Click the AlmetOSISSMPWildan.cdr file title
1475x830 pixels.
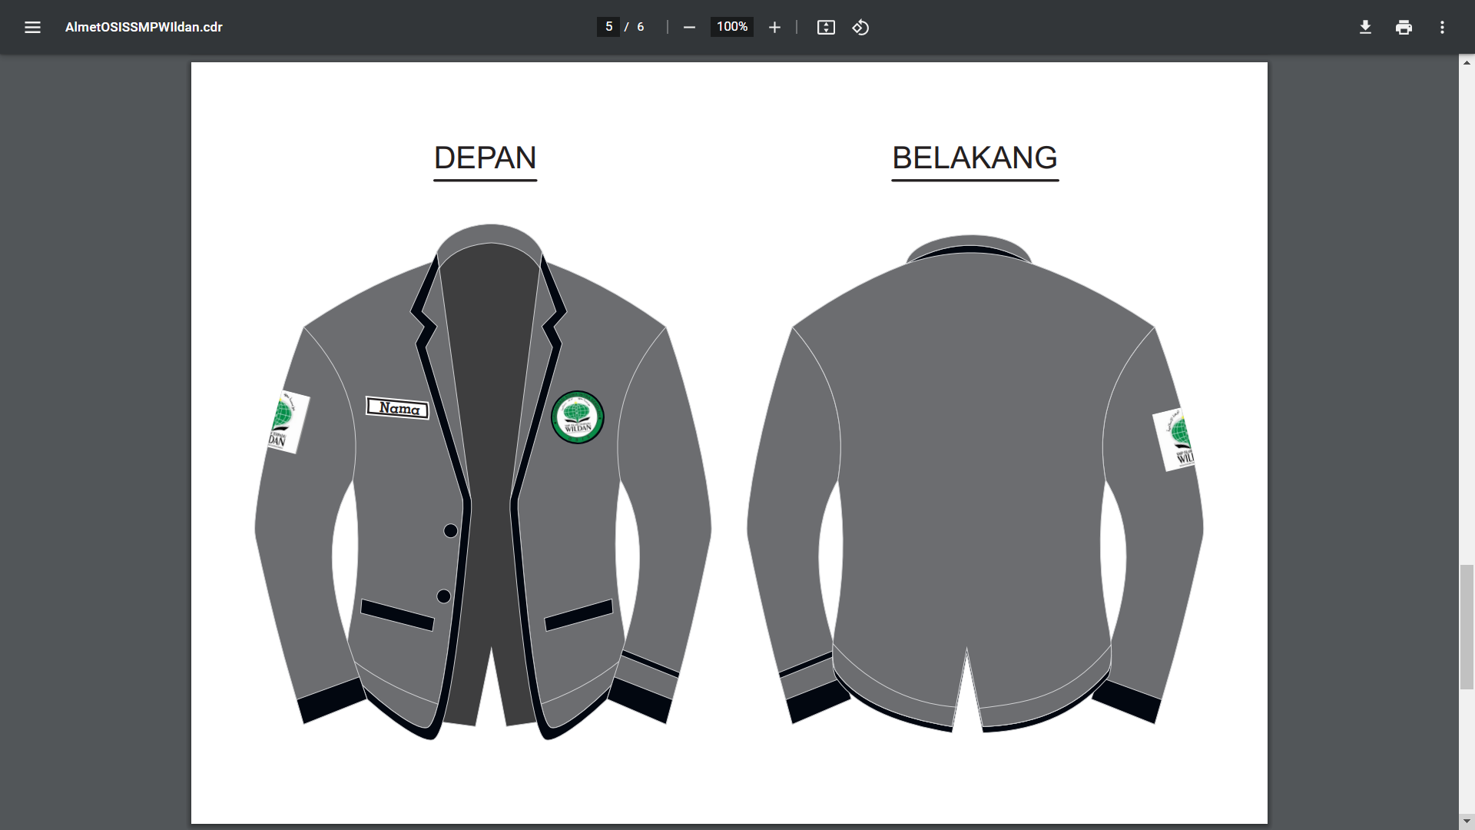144,27
